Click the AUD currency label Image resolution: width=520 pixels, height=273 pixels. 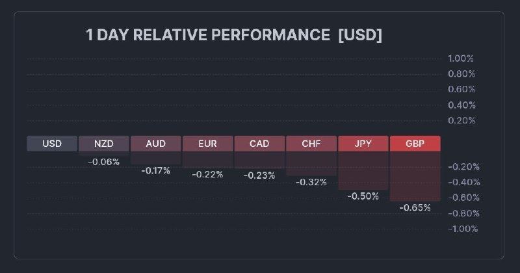(155, 144)
